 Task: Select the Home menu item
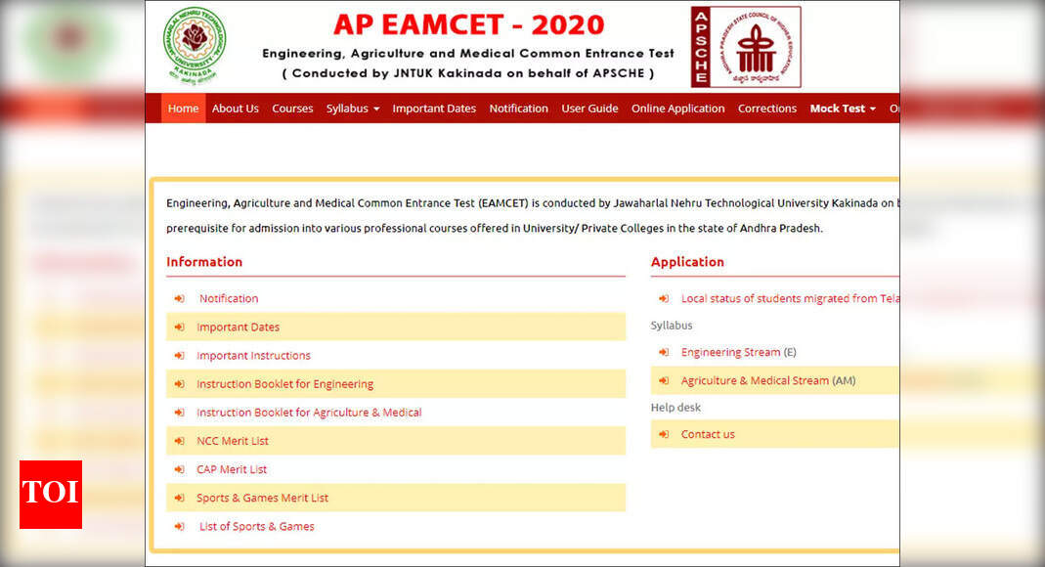tap(183, 109)
